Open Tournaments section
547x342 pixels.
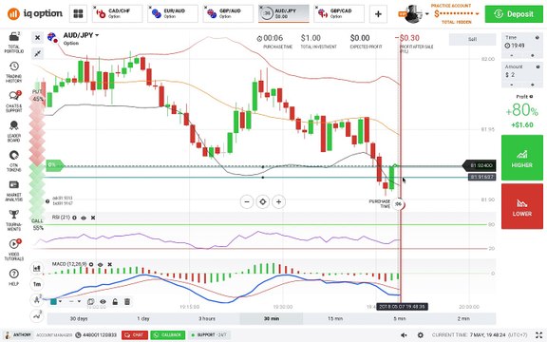pyautogui.click(x=13, y=220)
